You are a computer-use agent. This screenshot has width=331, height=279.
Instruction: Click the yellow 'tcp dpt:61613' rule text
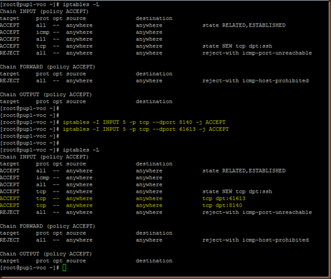tap(224, 199)
